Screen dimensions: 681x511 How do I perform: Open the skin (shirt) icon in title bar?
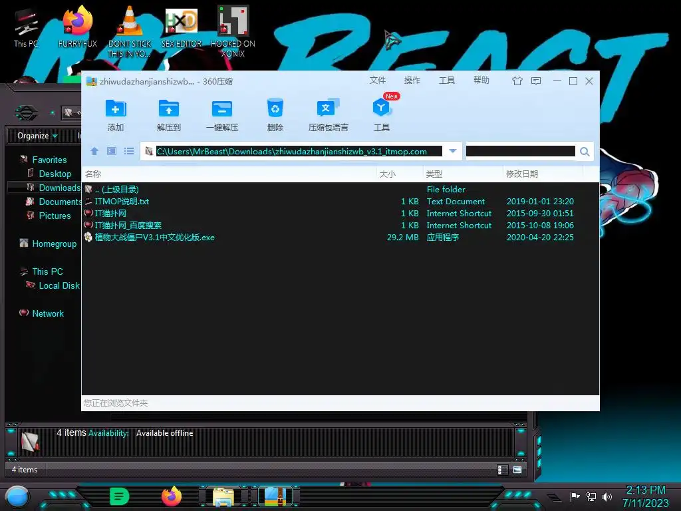click(517, 81)
